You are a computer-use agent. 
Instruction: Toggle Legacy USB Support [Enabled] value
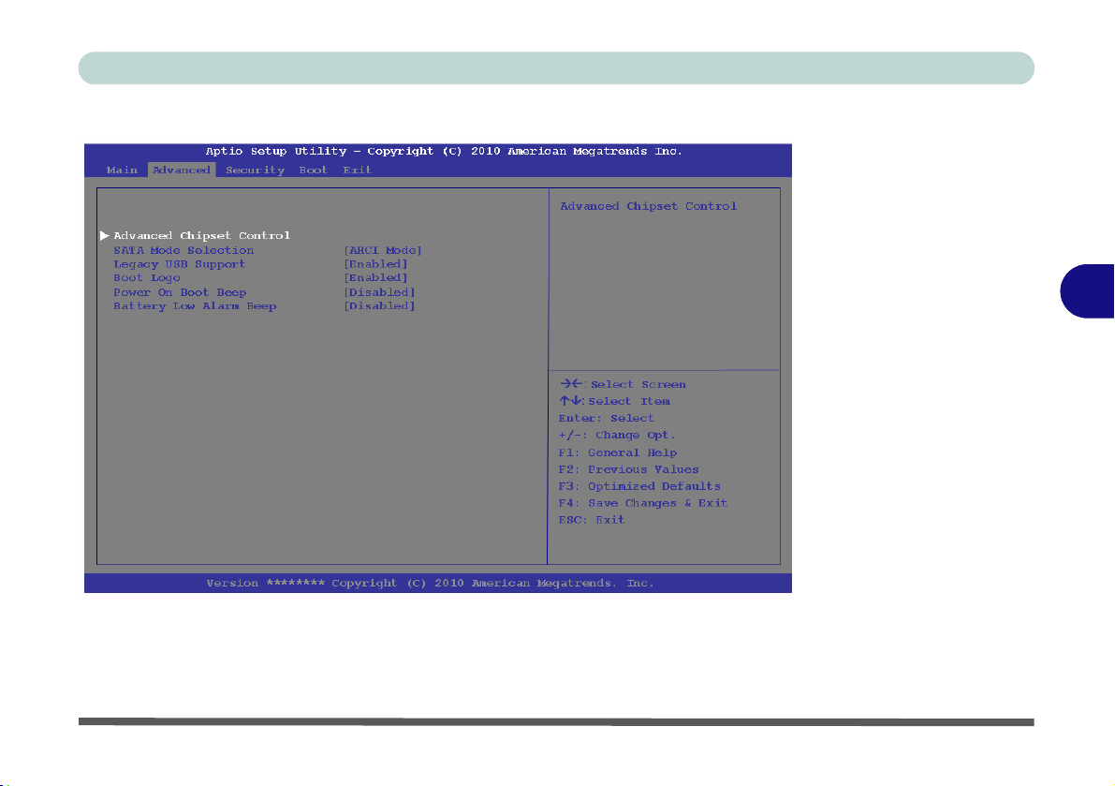[x=375, y=264]
